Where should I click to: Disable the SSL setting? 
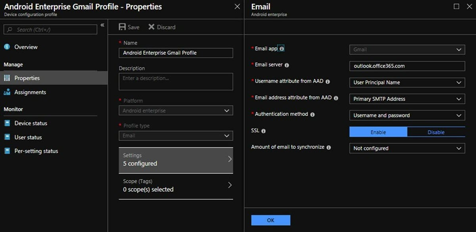tap(436, 132)
